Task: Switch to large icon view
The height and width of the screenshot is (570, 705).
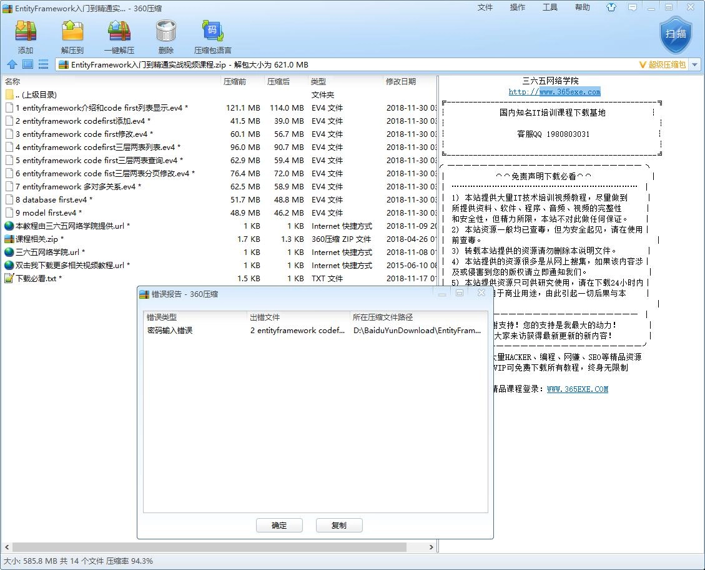Action: click(27, 64)
